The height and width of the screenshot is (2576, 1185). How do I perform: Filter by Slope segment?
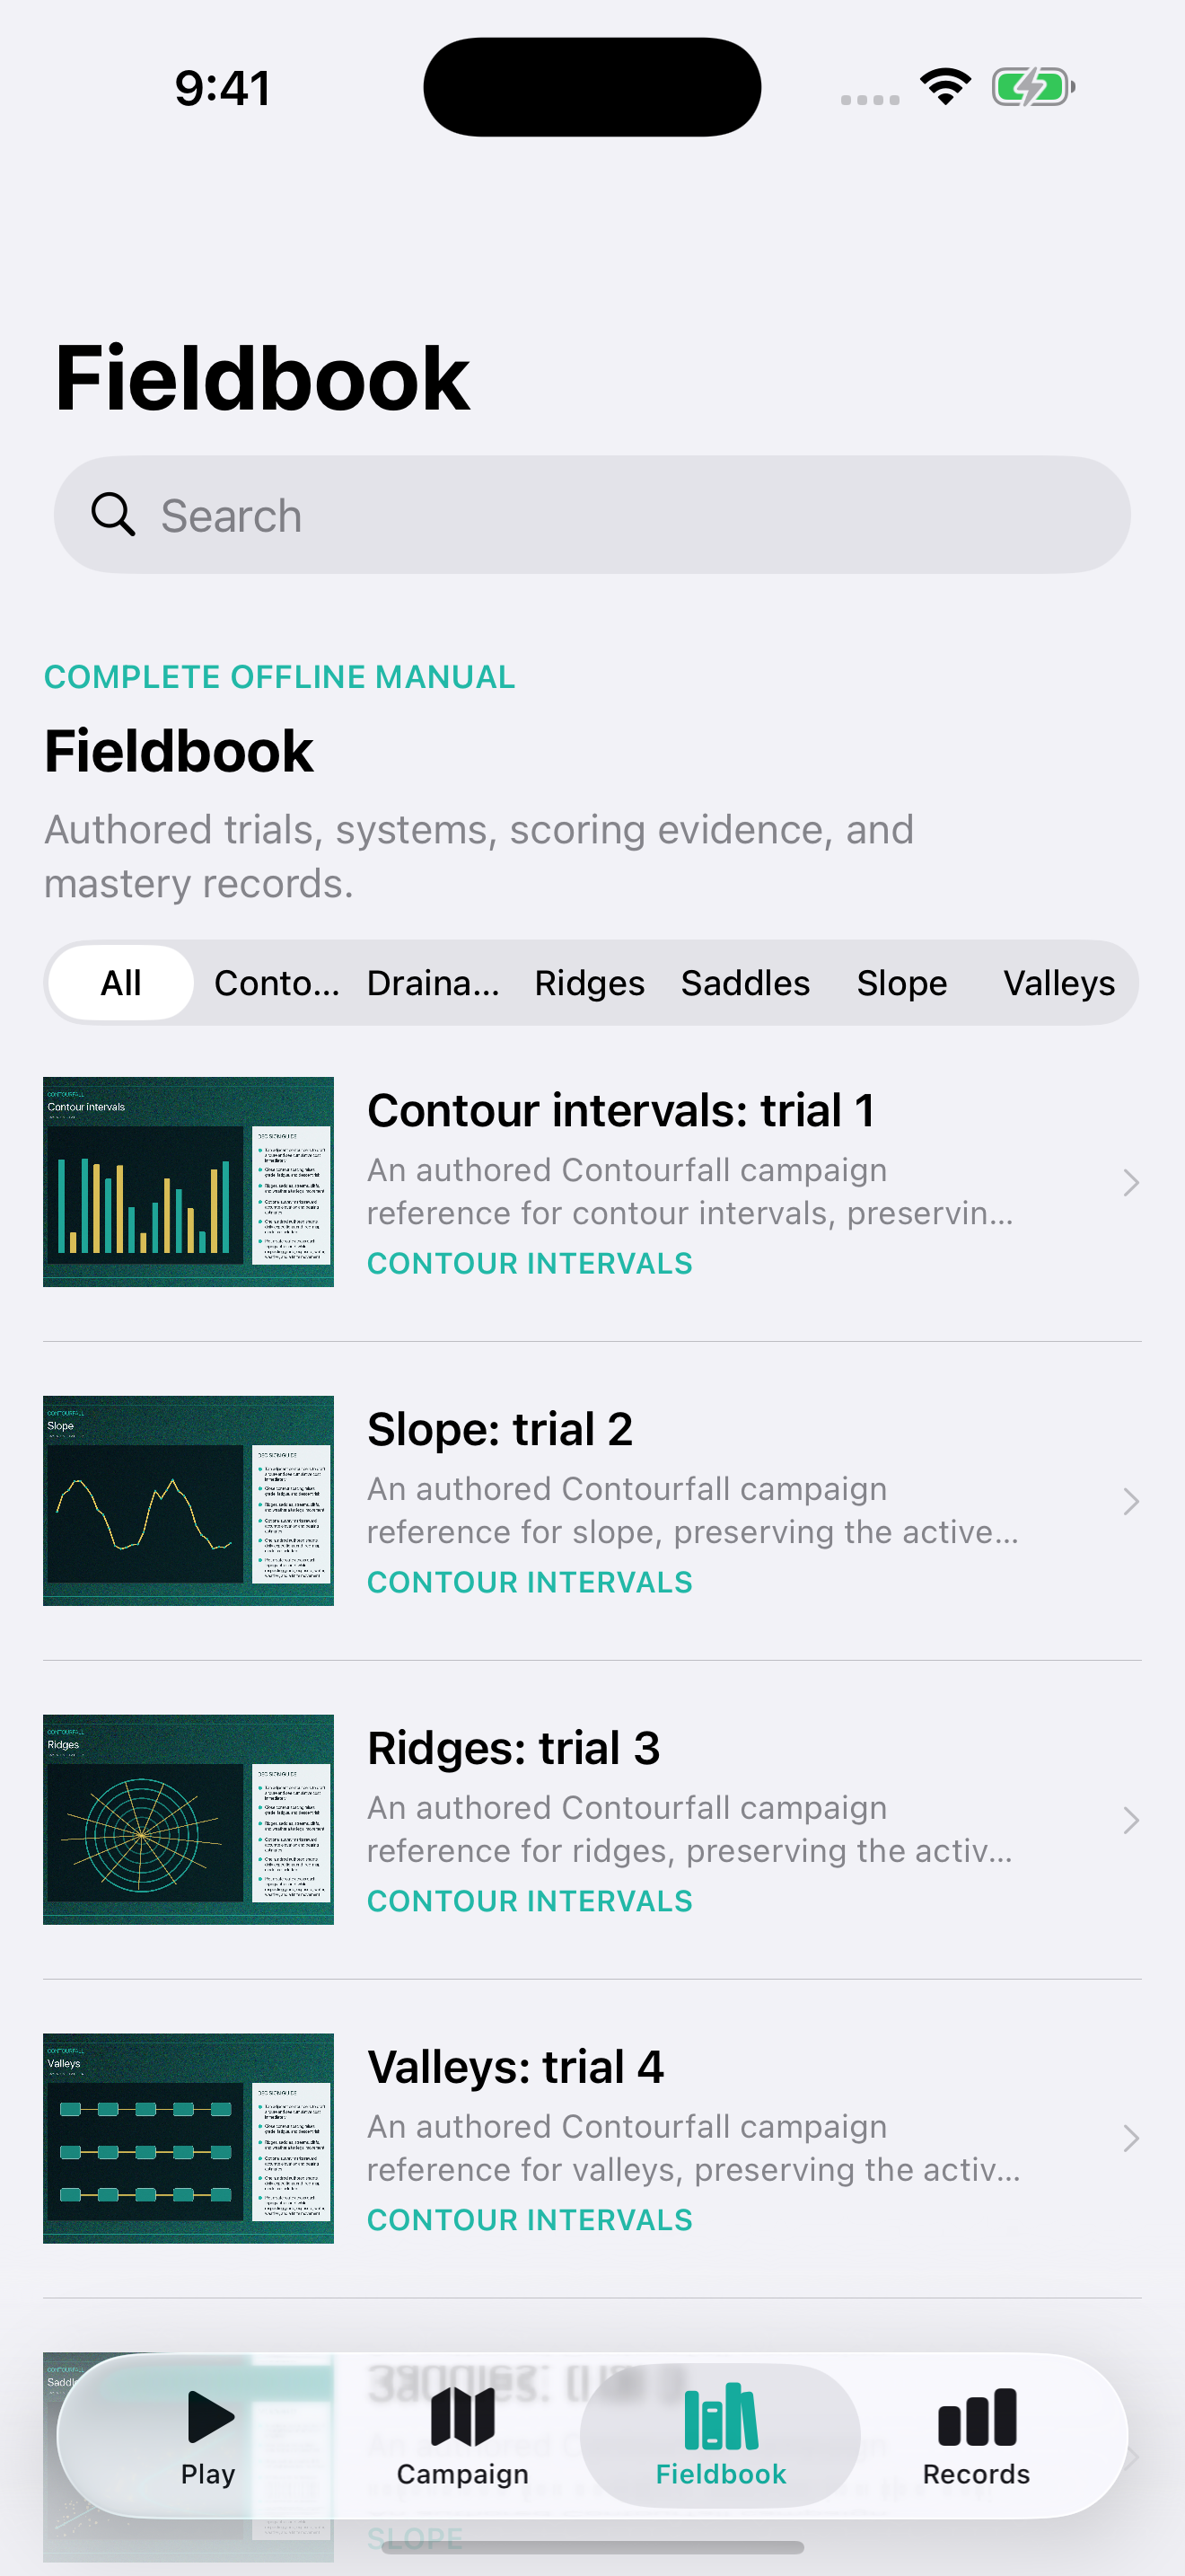pos(901,983)
